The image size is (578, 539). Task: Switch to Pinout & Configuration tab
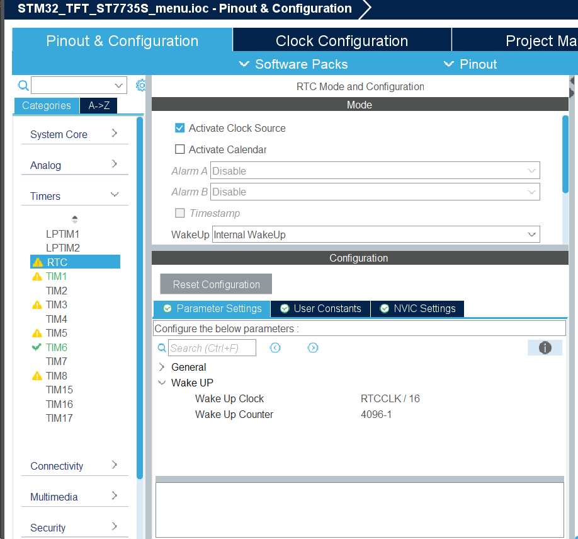[x=122, y=40]
